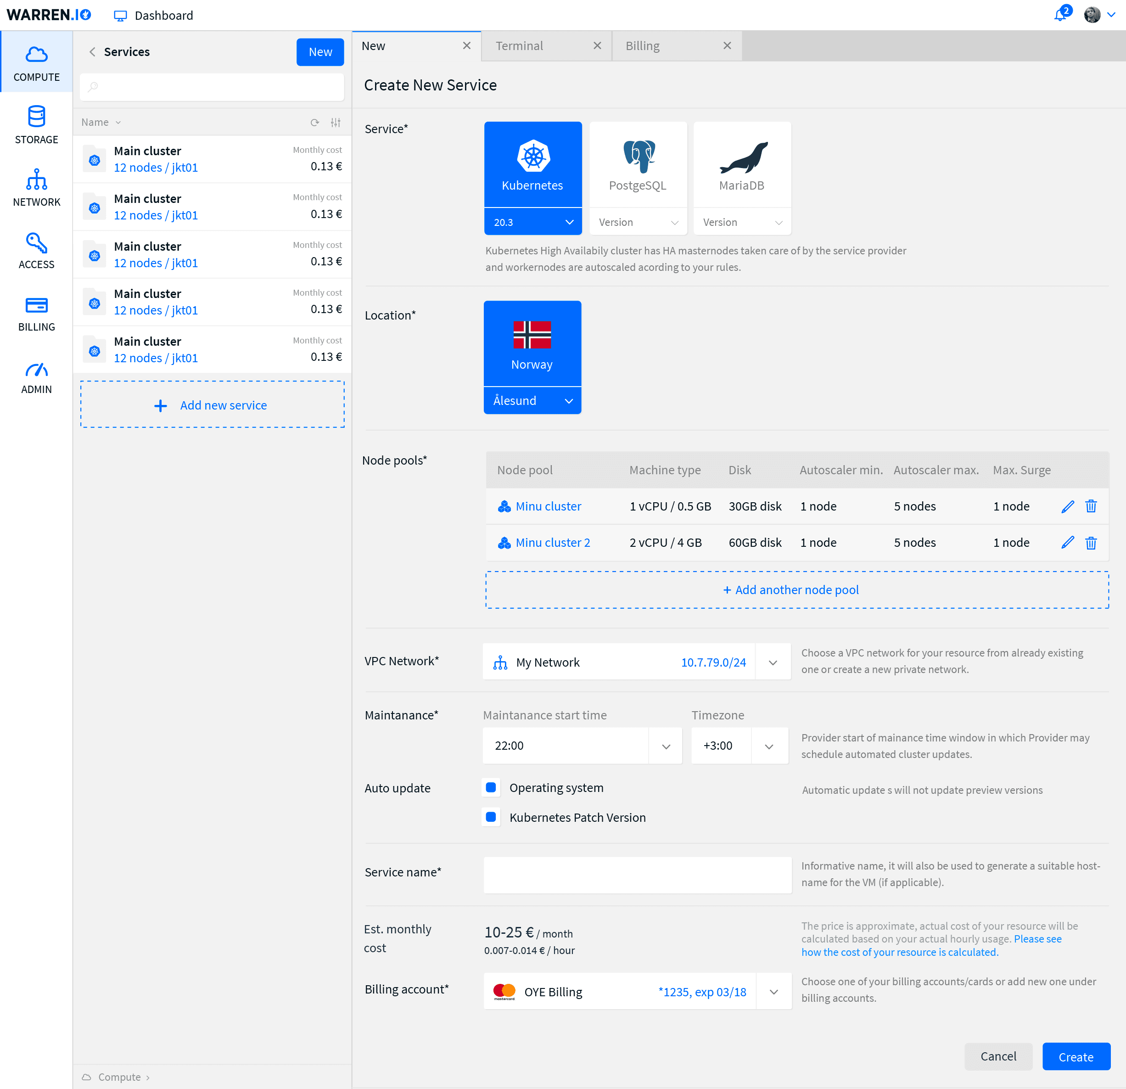The image size is (1126, 1089).
Task: Click the WARREN.IO logo
Action: [49, 15]
